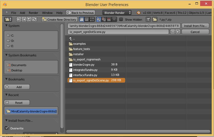This screenshot has height=137, width=214.
Task: Collapse the Recent panel
Action: pyautogui.click(x=6, y=95)
